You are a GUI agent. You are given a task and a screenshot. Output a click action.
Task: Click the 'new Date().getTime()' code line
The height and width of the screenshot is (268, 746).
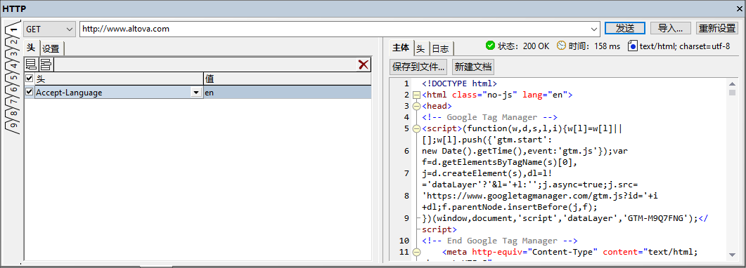pyautogui.click(x=525, y=151)
